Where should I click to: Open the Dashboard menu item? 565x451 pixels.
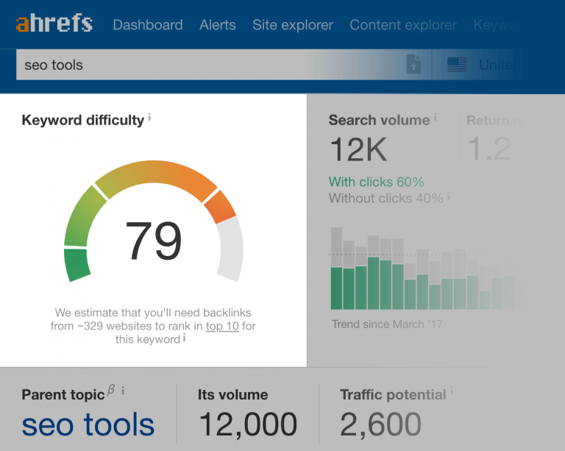(148, 25)
